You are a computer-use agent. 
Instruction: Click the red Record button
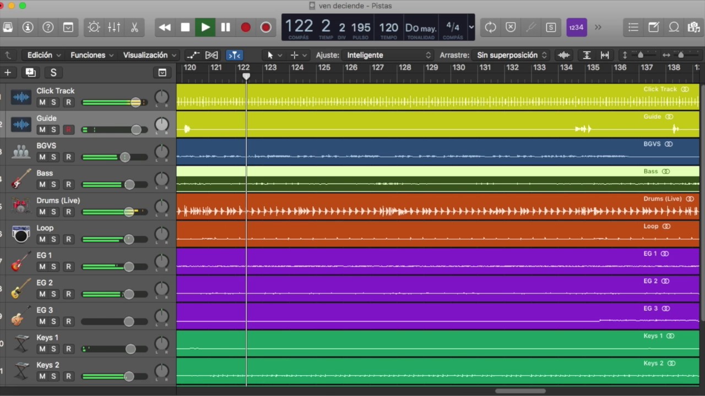[246, 27]
